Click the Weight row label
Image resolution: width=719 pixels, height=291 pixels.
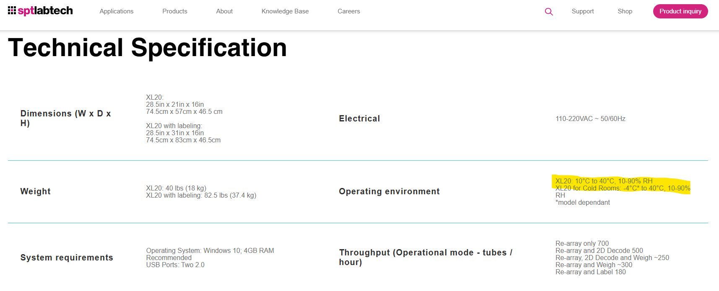coord(36,191)
